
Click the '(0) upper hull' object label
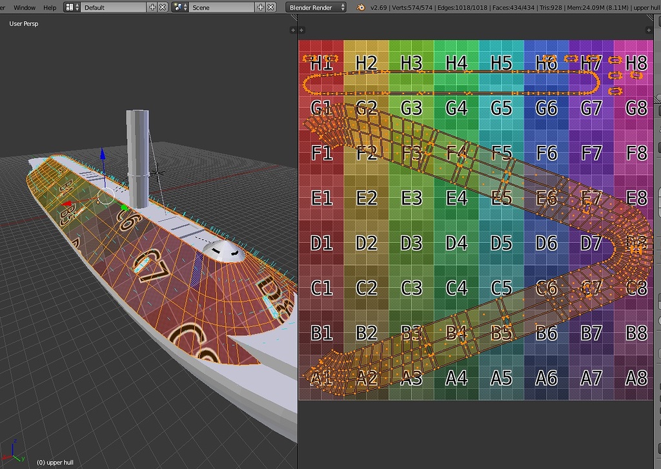pyautogui.click(x=55, y=463)
